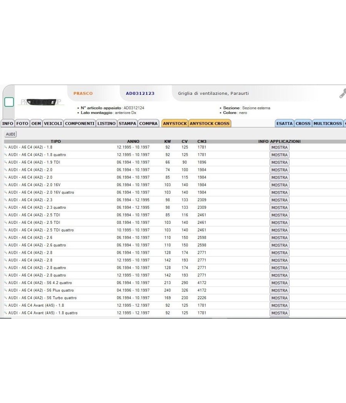Click magnifier icon beside 2.5 TDI 08.1994
The image size is (346, 403).
point(5,222)
